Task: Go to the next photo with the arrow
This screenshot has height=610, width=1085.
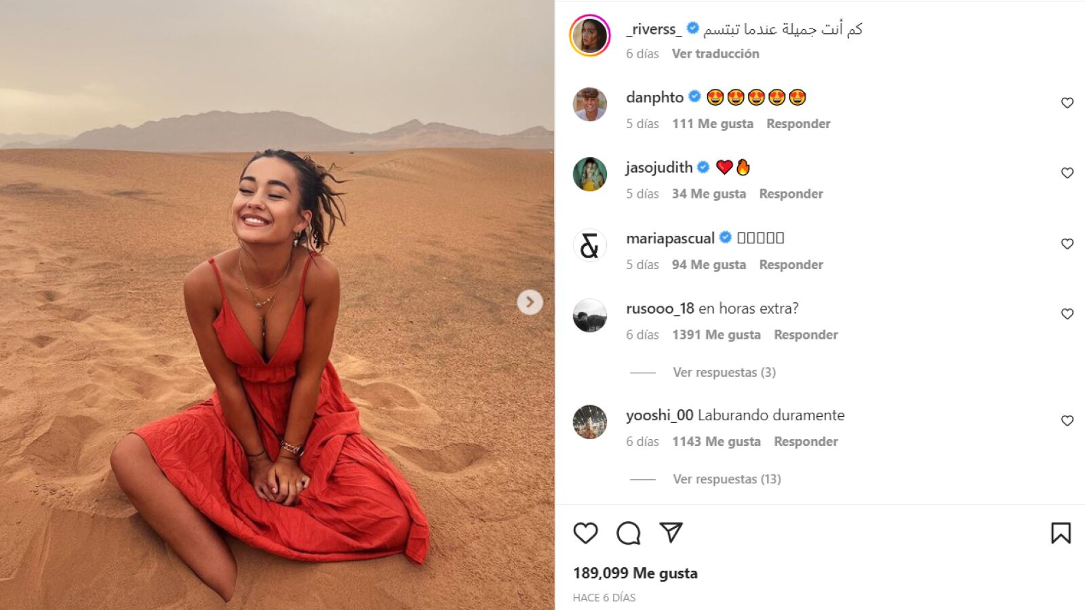Action: pos(530,302)
